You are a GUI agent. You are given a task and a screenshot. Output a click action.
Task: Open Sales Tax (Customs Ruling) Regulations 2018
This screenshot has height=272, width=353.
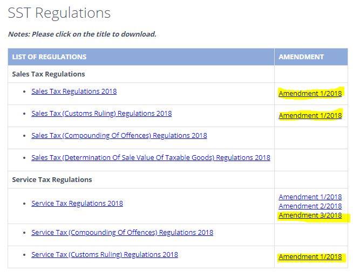pos(101,114)
